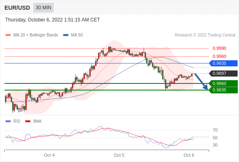Click the 0.9960 resistance level label
Image resolution: width=239 pixels, height=162 pixels.
pyautogui.click(x=219, y=56)
